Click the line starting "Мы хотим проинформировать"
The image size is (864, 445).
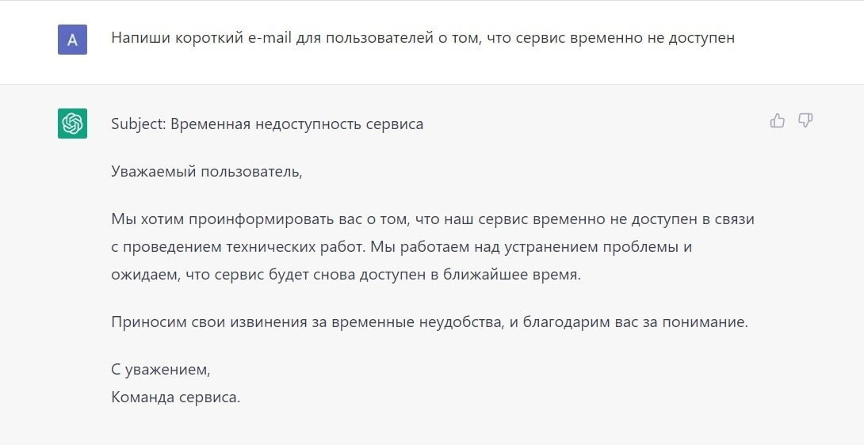(432, 219)
